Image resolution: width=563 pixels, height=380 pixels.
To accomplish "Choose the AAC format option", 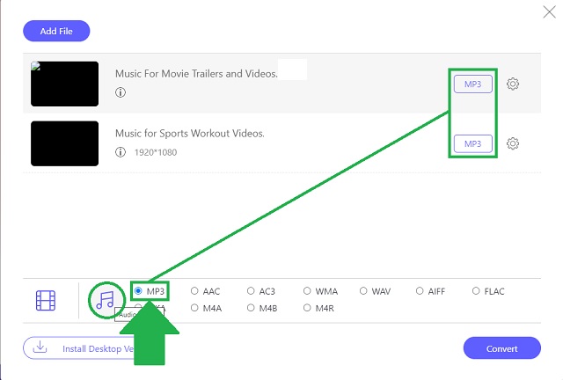I will 194,290.
